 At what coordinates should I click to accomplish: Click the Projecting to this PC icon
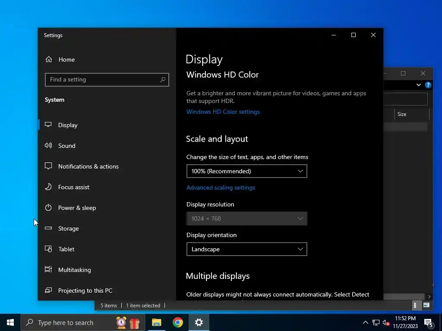point(48,290)
